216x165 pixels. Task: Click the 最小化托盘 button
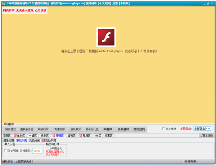pos(92,129)
